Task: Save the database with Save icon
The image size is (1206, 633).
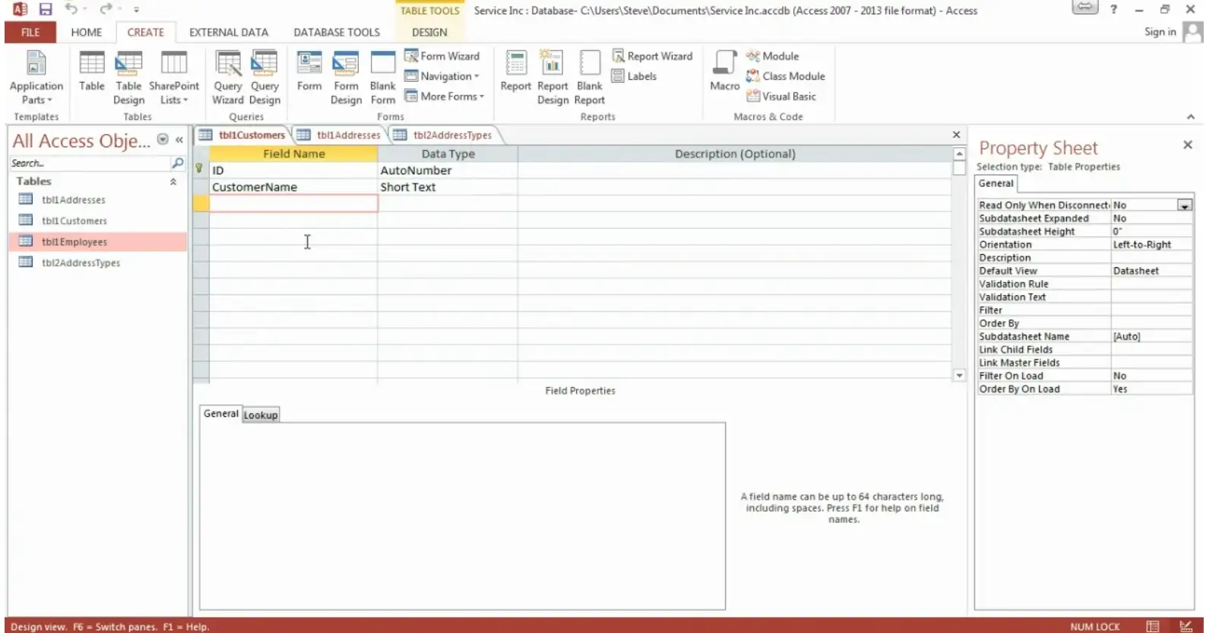Action: 46,10
